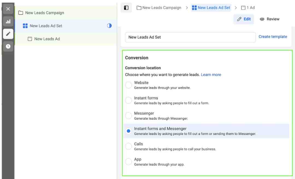Screen dimensions: 295x179
Task: Click the Conversion section heading
Action: click(x=137, y=58)
